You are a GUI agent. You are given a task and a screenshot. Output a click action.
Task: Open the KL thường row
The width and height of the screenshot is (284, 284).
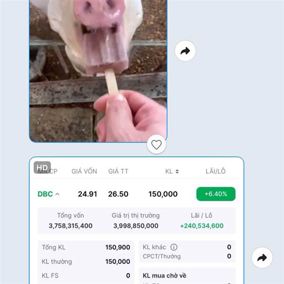(x=86, y=262)
